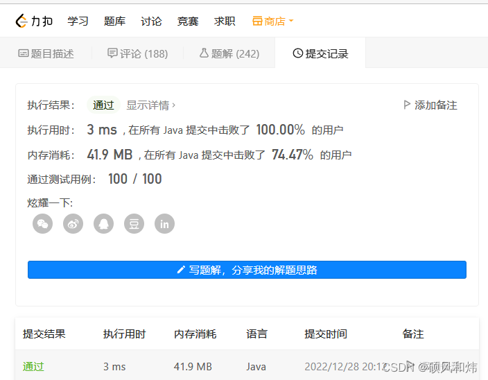
Task: Open the 竞赛 contests page
Action: (188, 21)
